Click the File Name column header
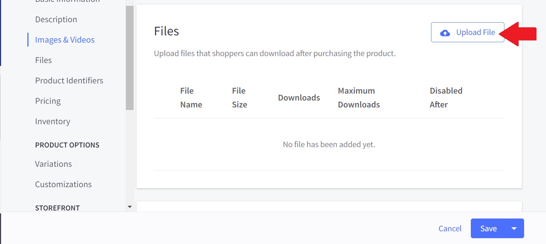The image size is (546, 244). (191, 98)
